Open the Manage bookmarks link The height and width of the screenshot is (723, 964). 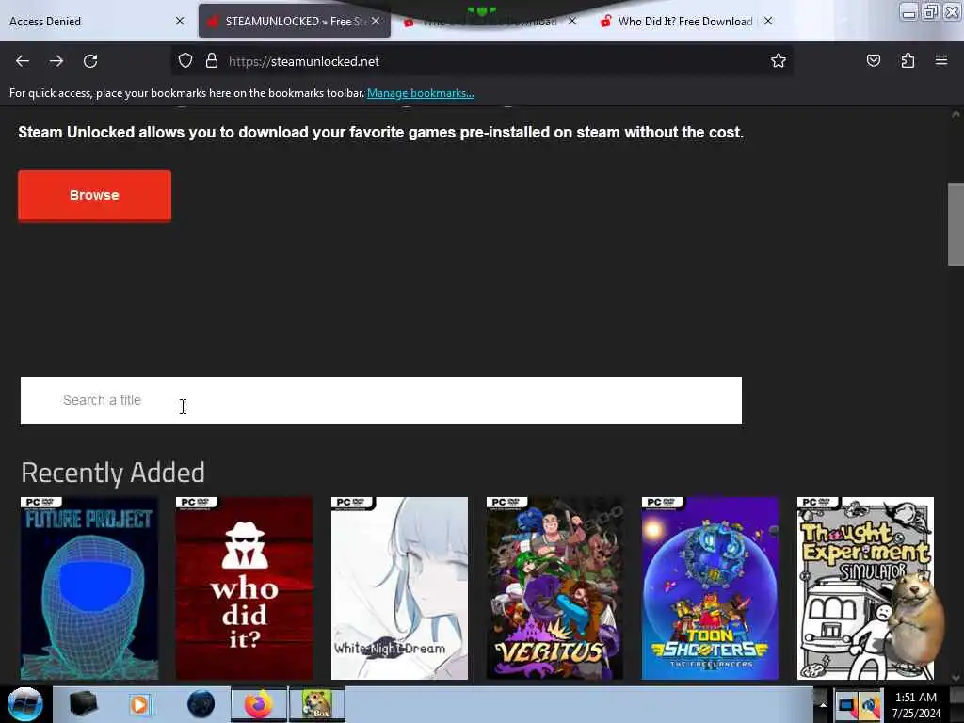coord(421,93)
